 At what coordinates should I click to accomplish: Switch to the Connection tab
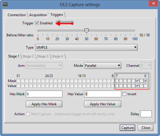pos(17,15)
